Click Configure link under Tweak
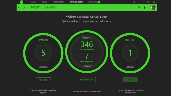This screenshot has height=96, width=171. click(43, 67)
